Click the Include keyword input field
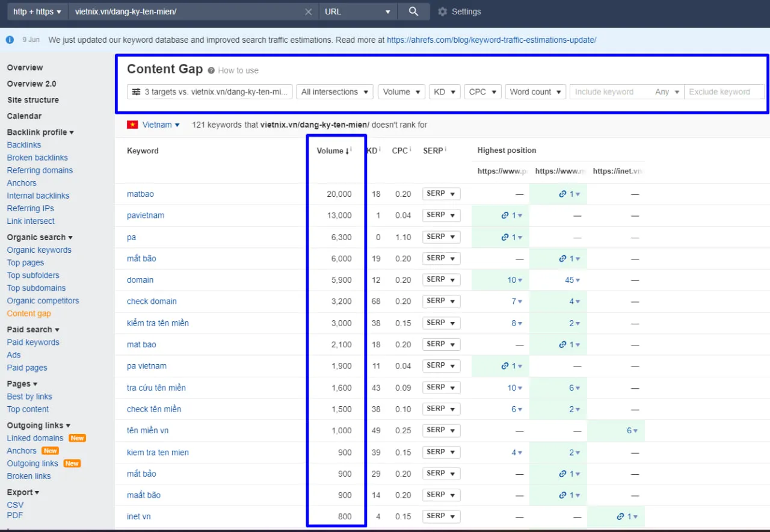This screenshot has width=770, height=532. [x=611, y=91]
